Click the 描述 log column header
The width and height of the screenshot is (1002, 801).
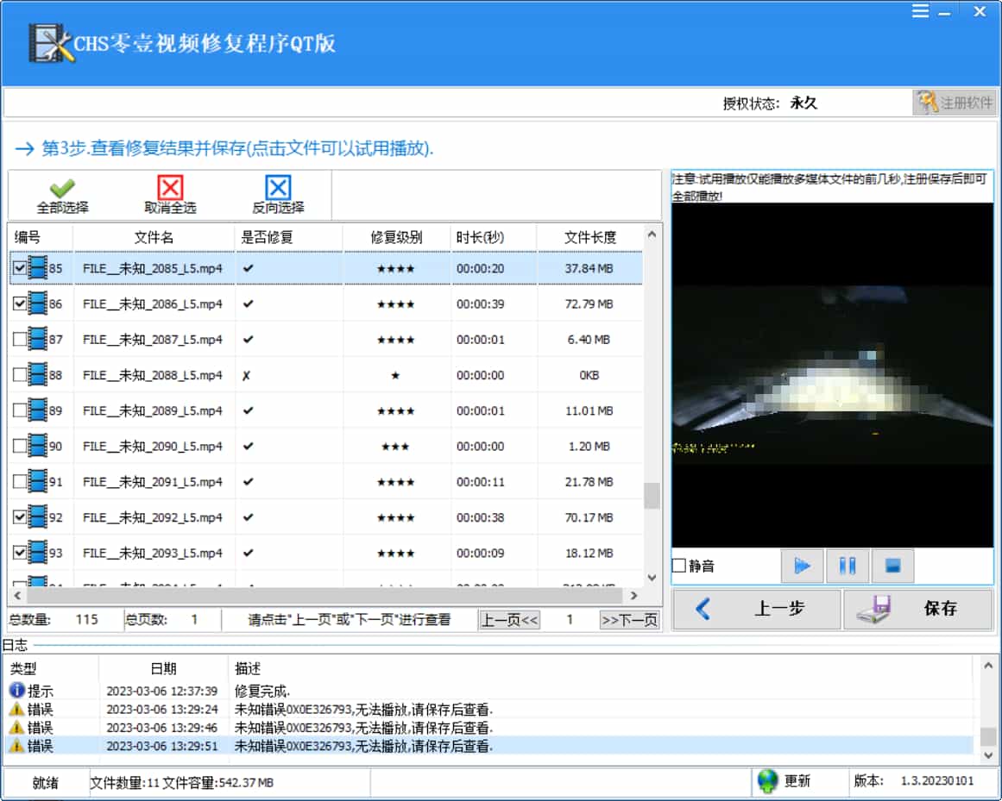(248, 668)
